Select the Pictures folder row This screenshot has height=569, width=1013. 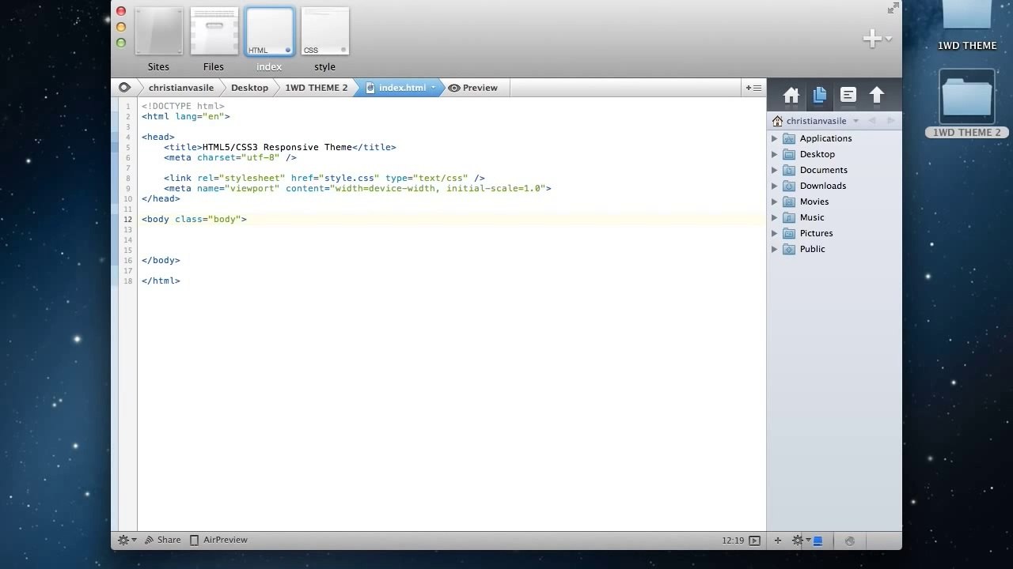[x=834, y=233]
